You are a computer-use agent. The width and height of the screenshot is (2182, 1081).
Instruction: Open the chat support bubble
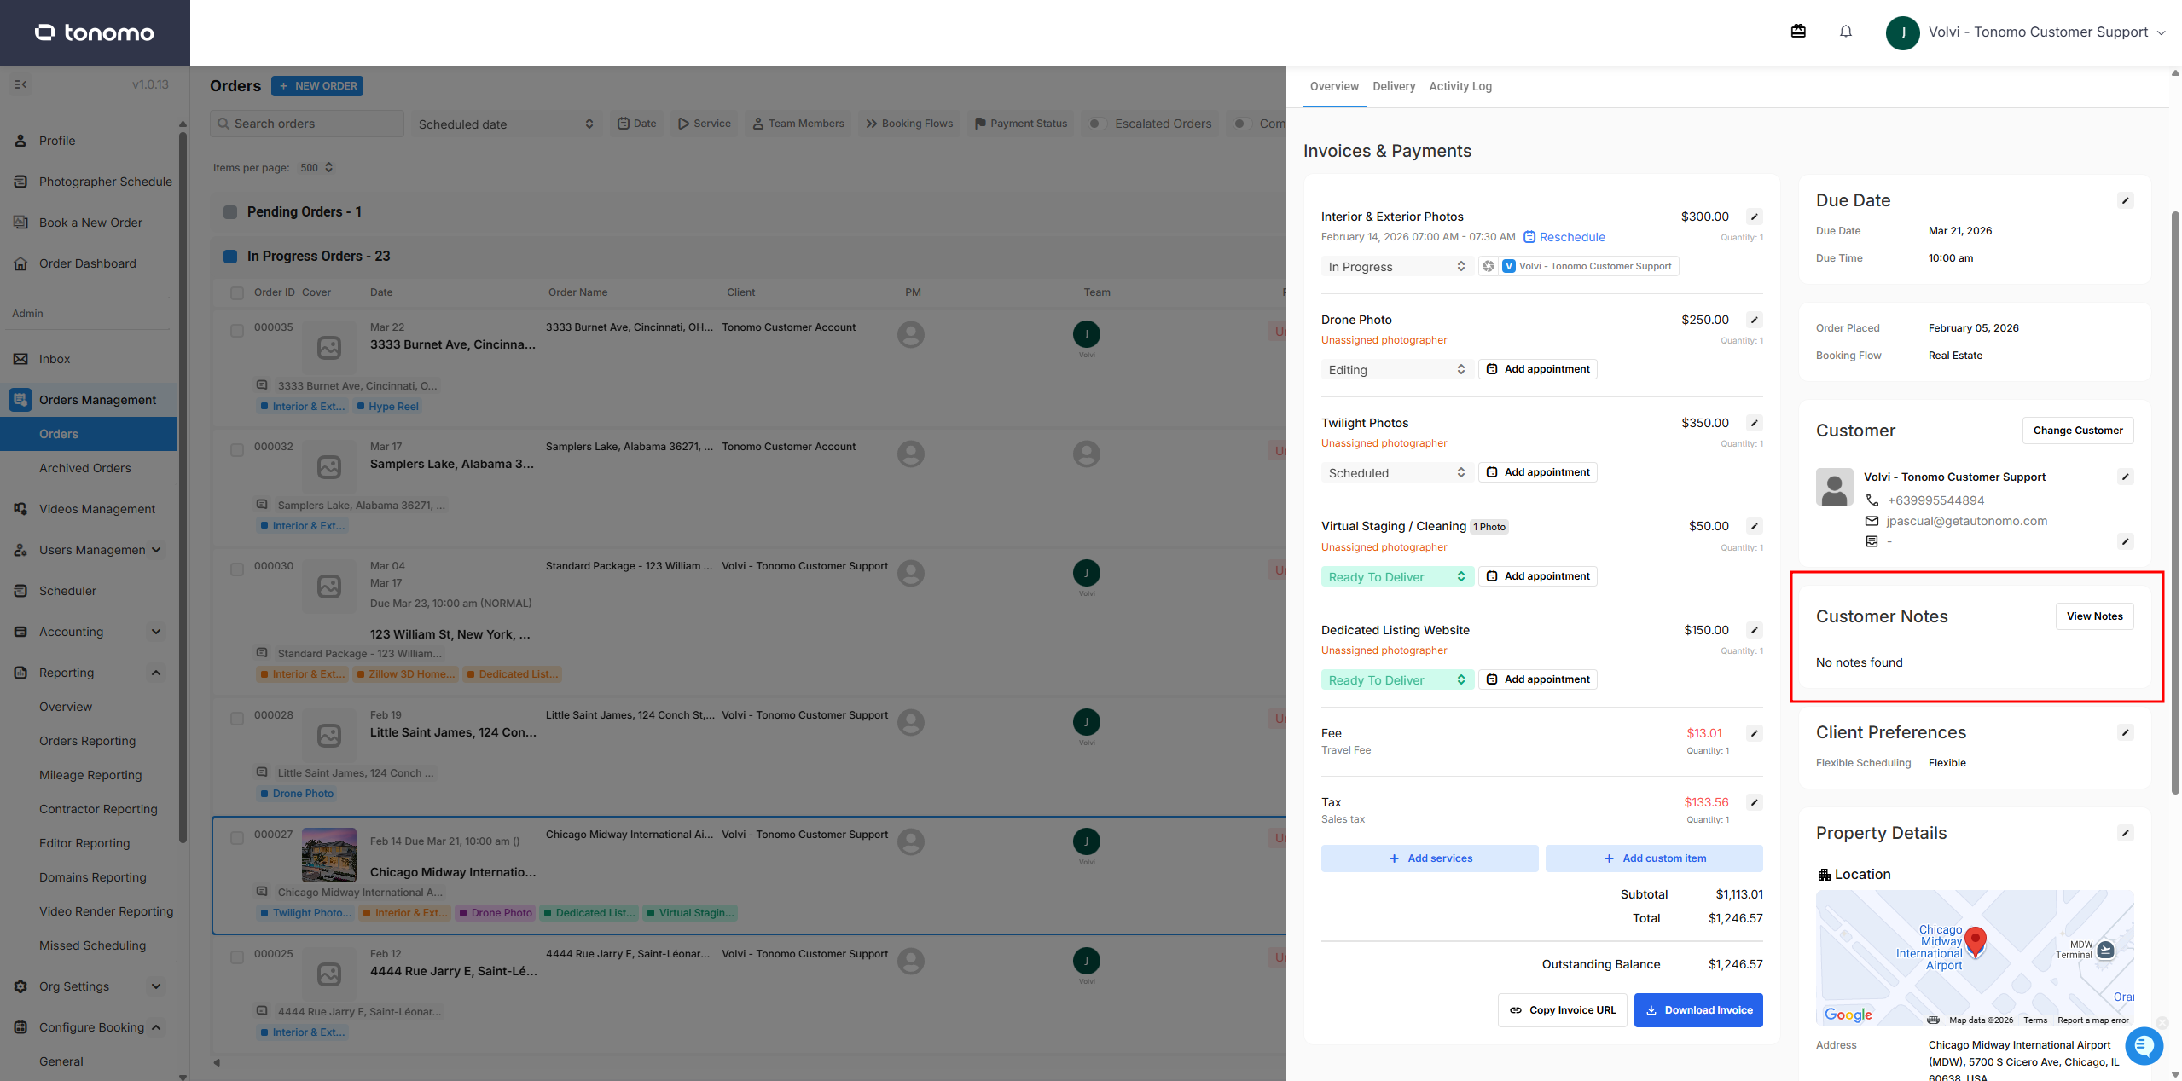click(2144, 1045)
